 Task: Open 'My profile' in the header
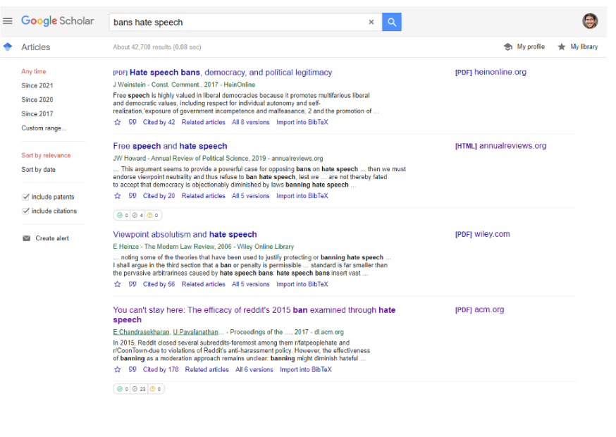pyautogui.click(x=524, y=47)
